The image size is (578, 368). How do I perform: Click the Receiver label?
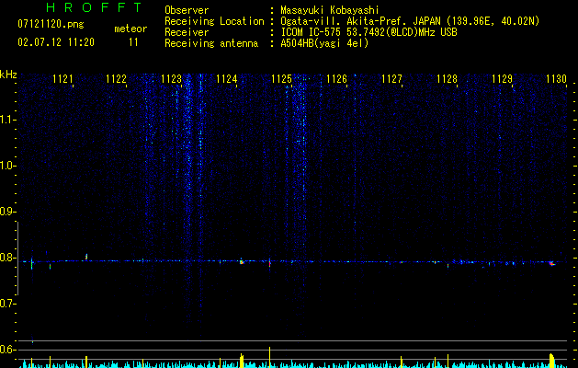tap(187, 32)
